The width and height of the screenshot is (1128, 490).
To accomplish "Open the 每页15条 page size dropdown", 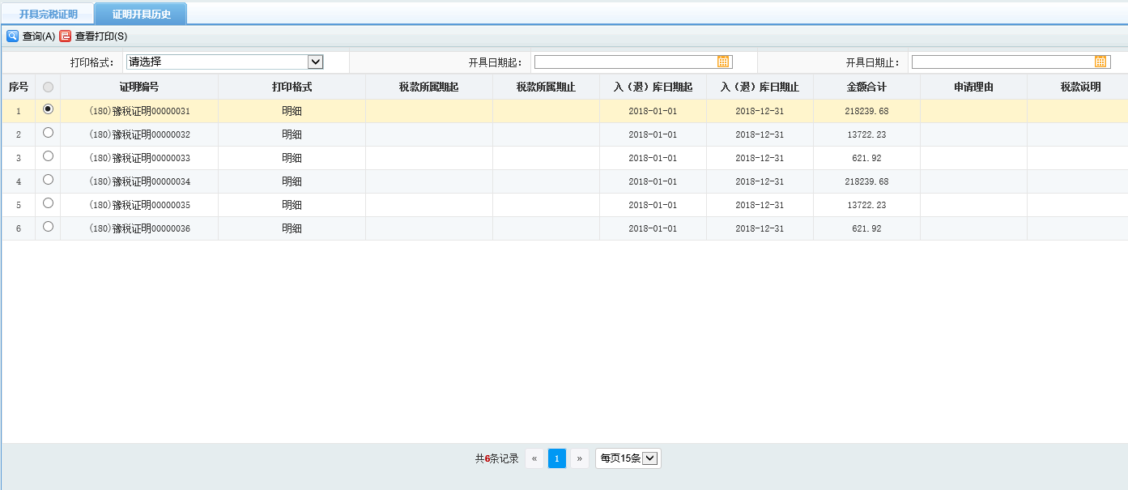I will (628, 458).
